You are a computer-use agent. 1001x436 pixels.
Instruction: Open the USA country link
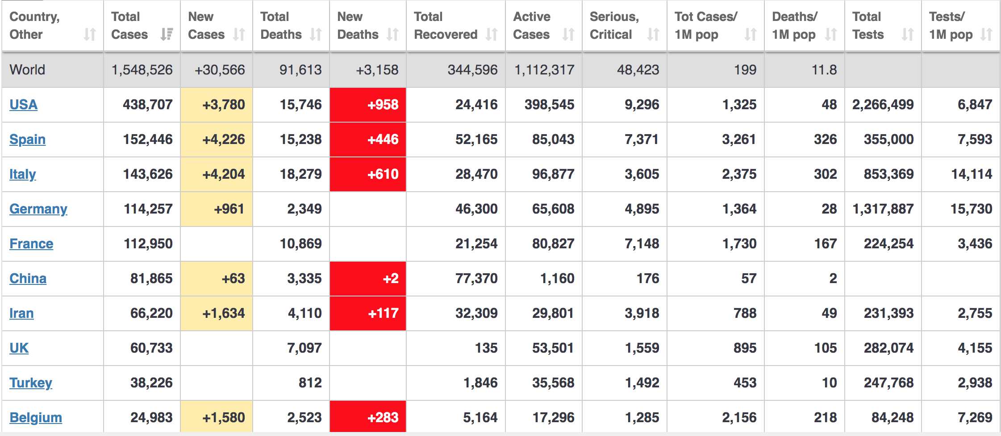tap(23, 105)
